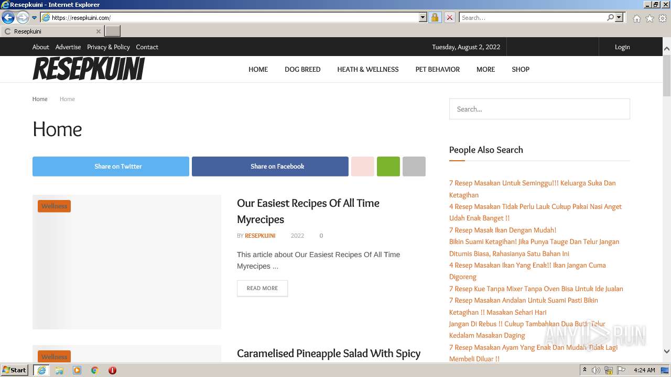Open the recent pages dropdown arrow
This screenshot has height=377, width=671.
[35, 18]
